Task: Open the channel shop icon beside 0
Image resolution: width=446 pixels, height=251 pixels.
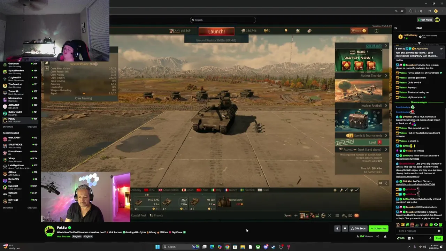Action: (409, 238)
